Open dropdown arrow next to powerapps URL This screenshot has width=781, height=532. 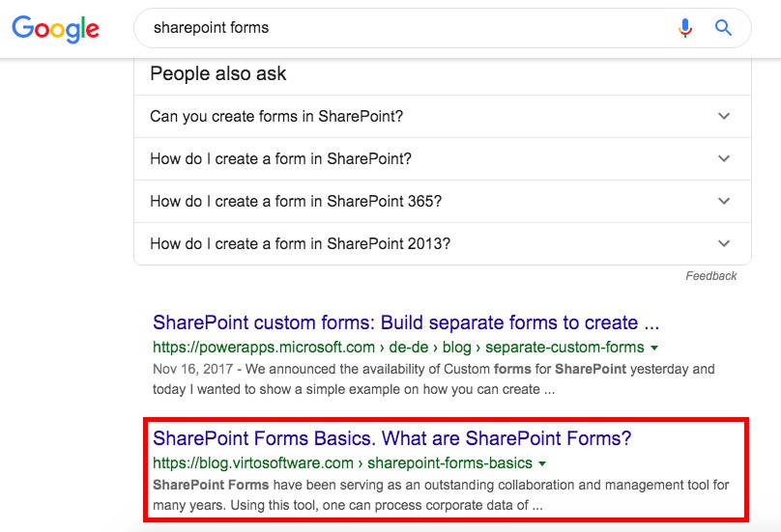654,348
